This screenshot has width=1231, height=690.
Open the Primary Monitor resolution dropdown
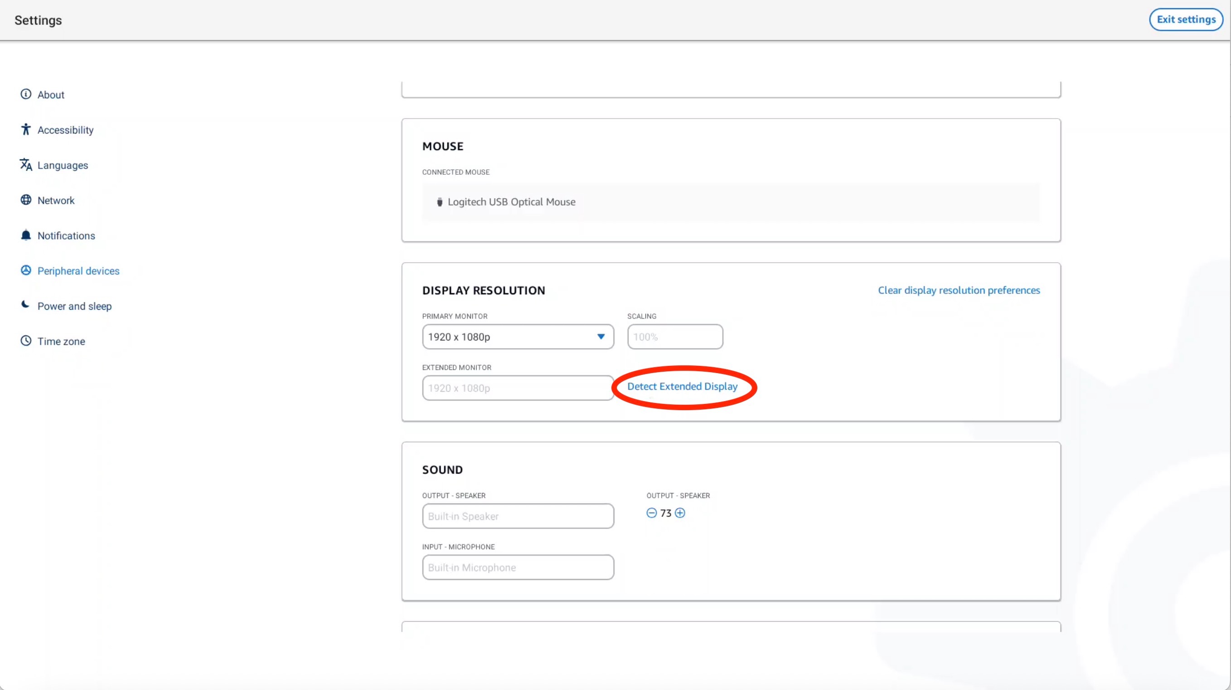point(518,337)
